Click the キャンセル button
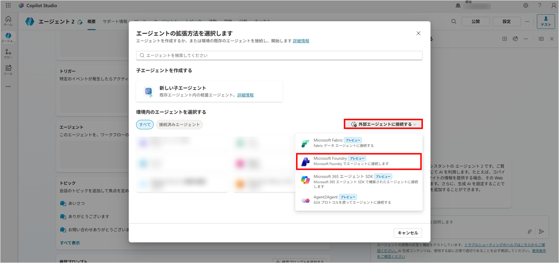The width and height of the screenshot is (559, 263). 408,233
